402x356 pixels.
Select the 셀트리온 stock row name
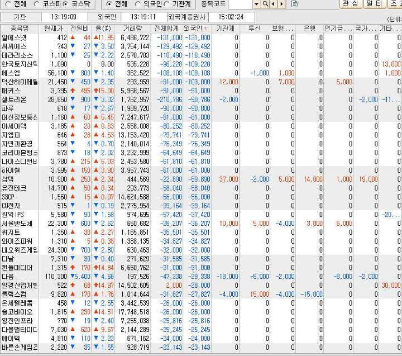(14, 99)
